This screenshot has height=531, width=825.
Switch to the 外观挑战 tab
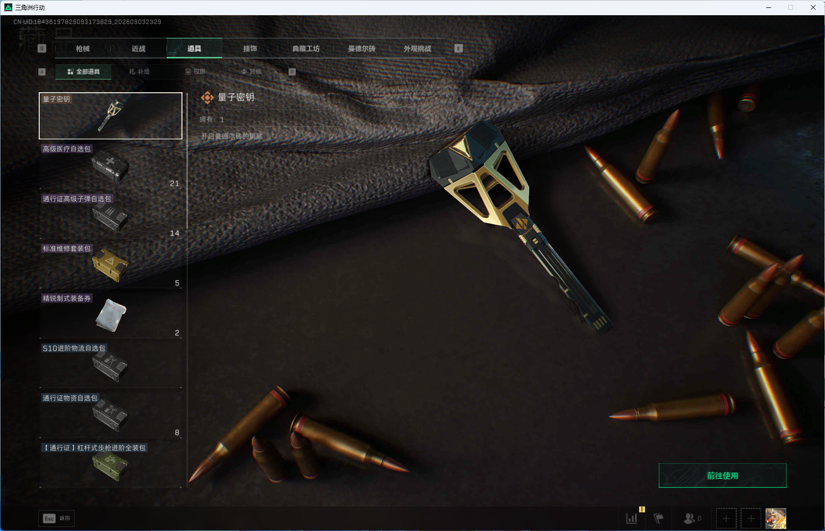pos(417,49)
